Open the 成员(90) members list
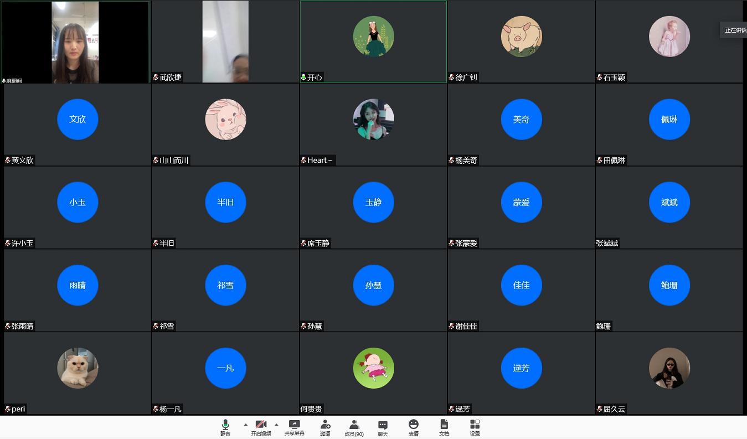This screenshot has width=747, height=439. (354, 427)
